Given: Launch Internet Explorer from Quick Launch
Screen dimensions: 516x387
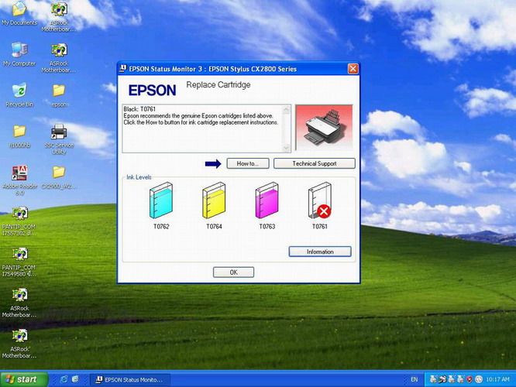Looking at the screenshot, I should 64,379.
